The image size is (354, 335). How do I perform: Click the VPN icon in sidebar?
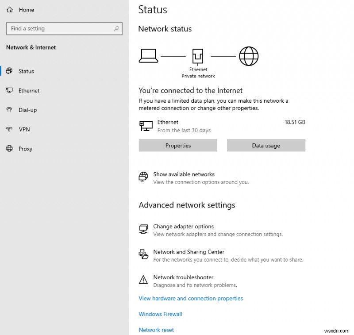9,130
